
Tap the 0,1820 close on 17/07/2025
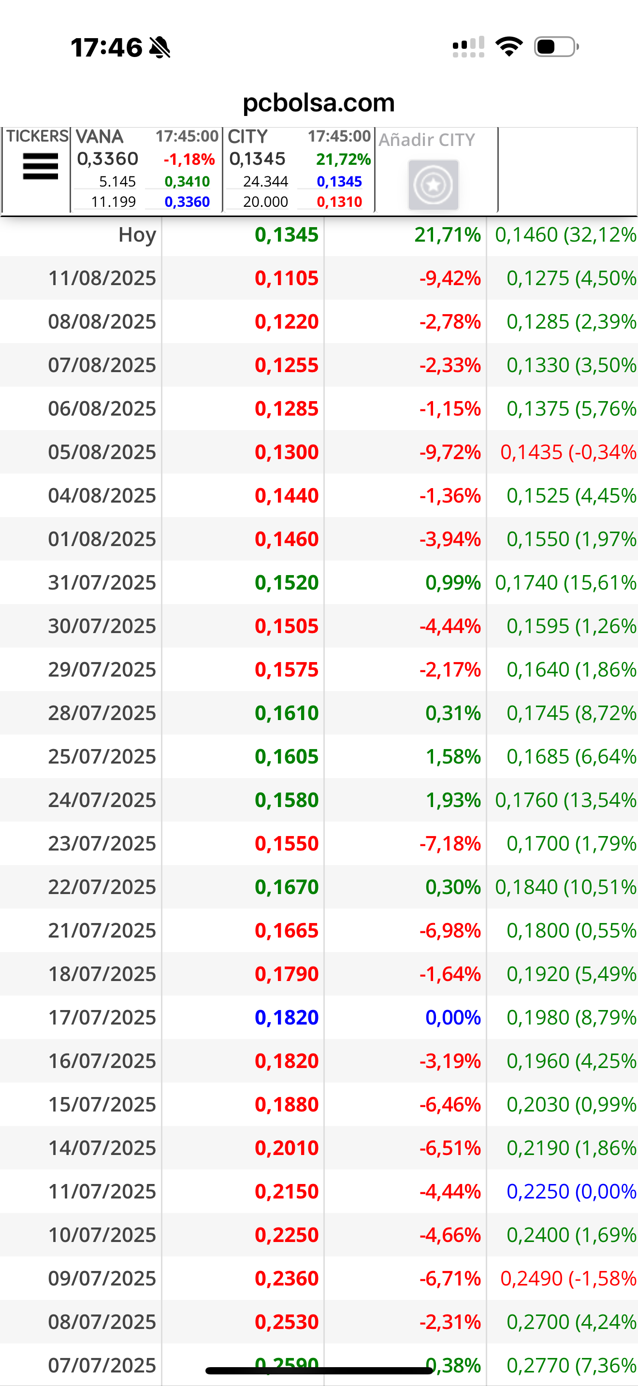[287, 1017]
